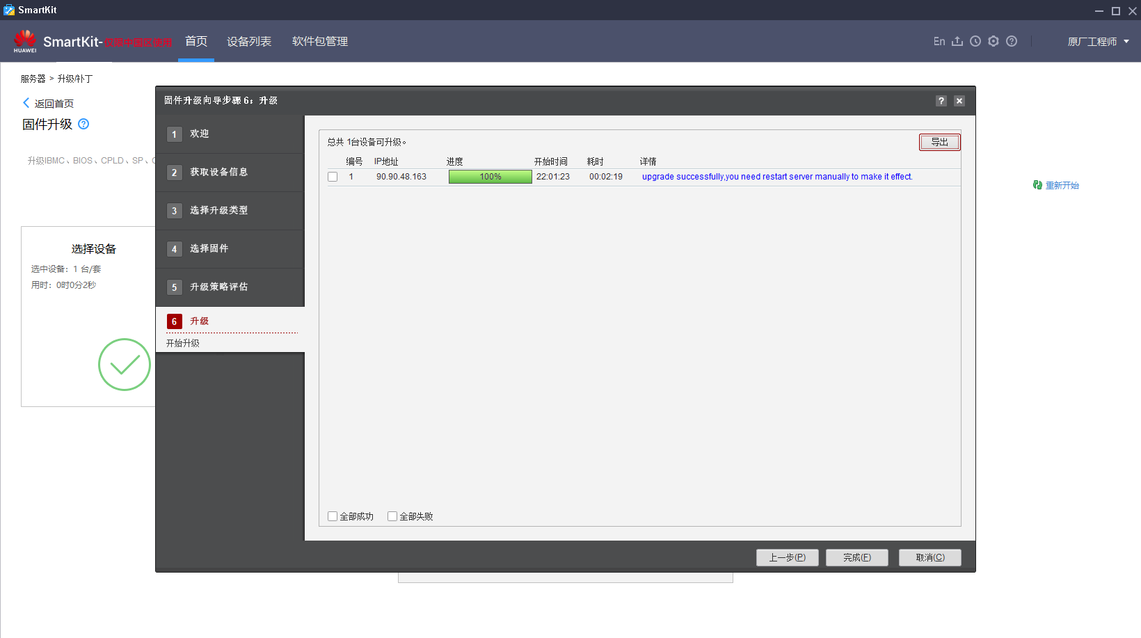Select wizard step 4 选择固件
Viewport: 1141px width, 638px height.
point(230,249)
